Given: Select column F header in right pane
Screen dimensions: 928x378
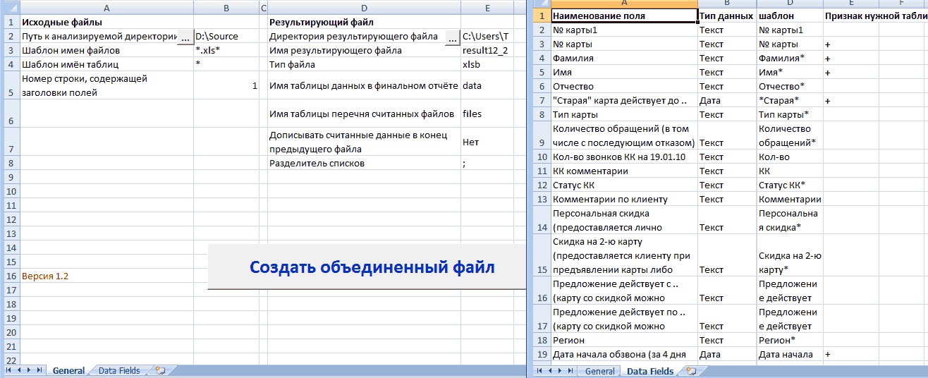Looking at the screenshot, I should tap(902, 4).
